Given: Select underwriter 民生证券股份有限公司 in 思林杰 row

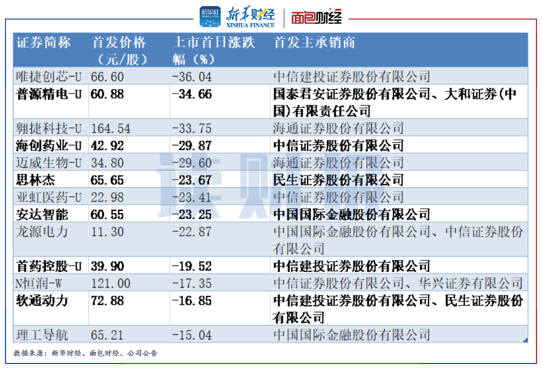Looking at the screenshot, I should click(339, 180).
